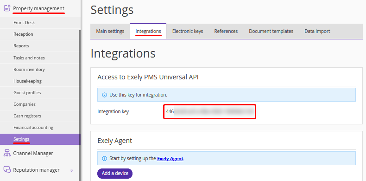
Task: Click the Property management section icon
Action: [x=7, y=8]
